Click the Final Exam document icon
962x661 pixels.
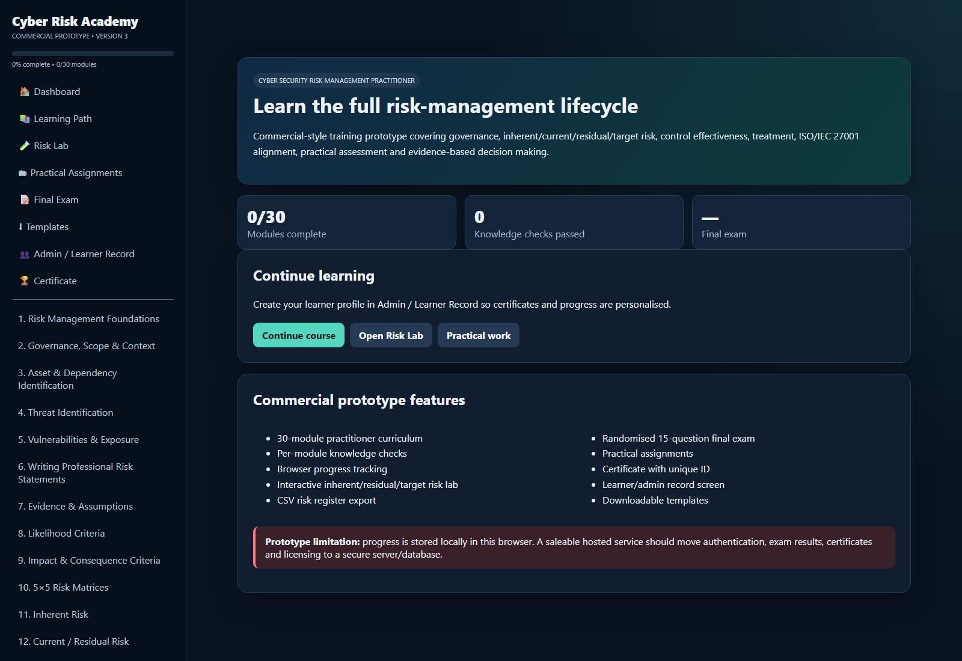click(x=25, y=200)
